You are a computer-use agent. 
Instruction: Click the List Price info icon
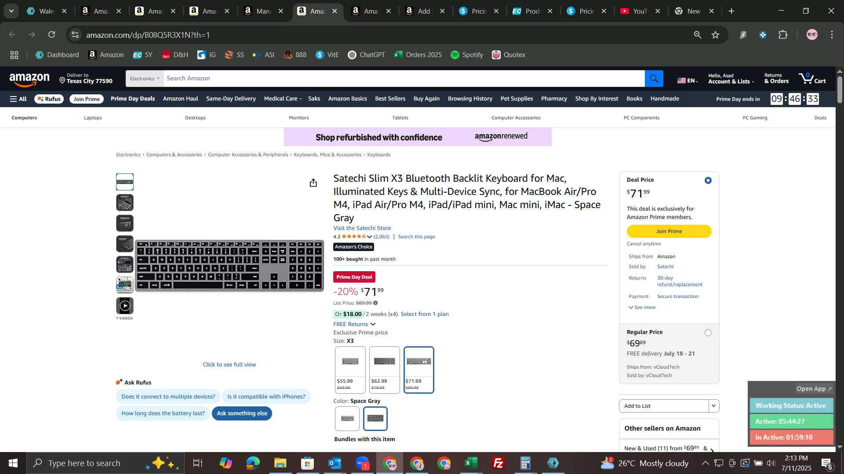[375, 303]
